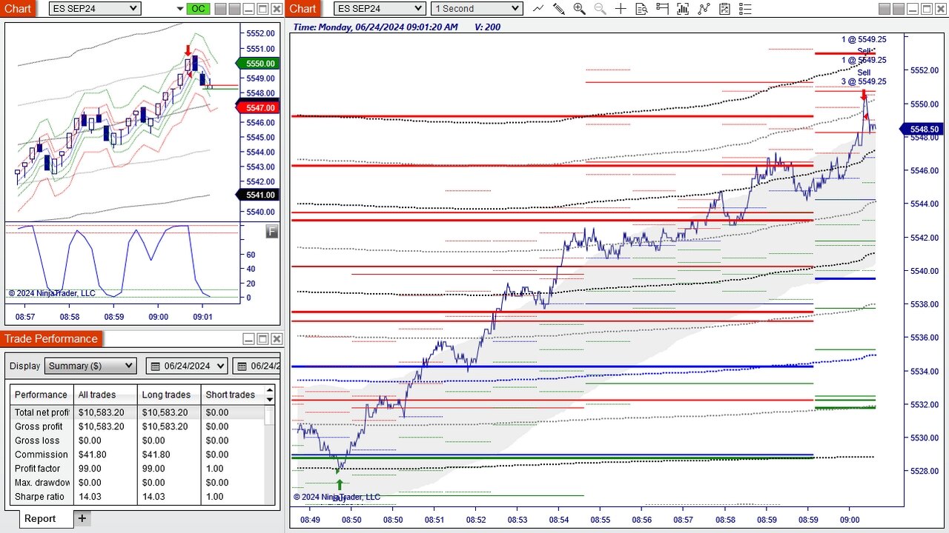949x533 pixels.
Task: Click the zoom in magnifier icon
Action: coord(580,9)
